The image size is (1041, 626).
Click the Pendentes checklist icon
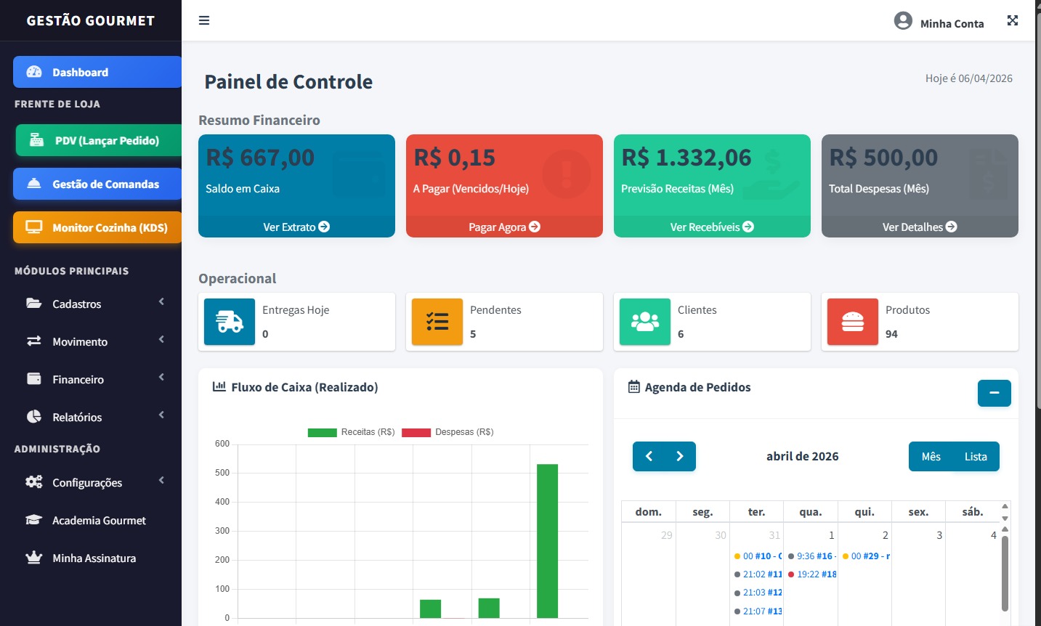coord(437,321)
